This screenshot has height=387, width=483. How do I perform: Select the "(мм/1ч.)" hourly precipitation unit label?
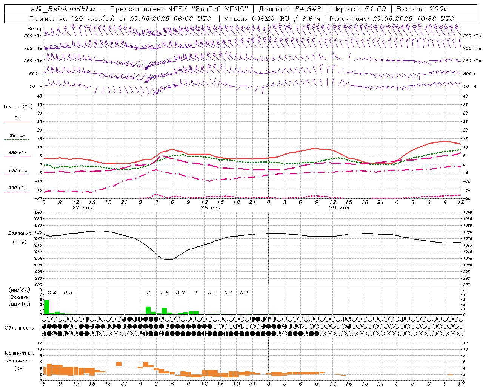[x=19, y=304]
